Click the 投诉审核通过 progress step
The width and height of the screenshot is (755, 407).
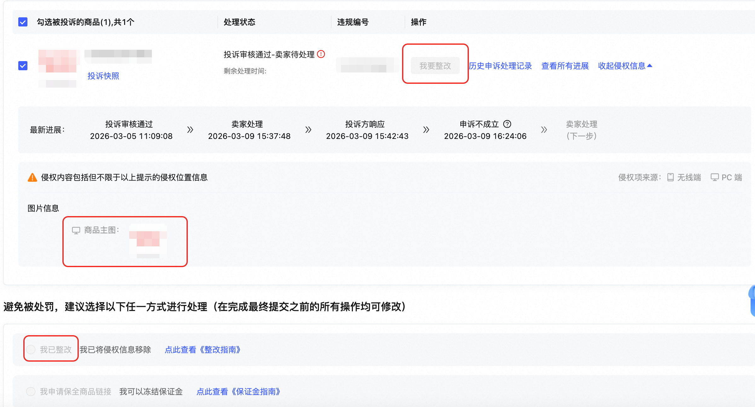(131, 130)
